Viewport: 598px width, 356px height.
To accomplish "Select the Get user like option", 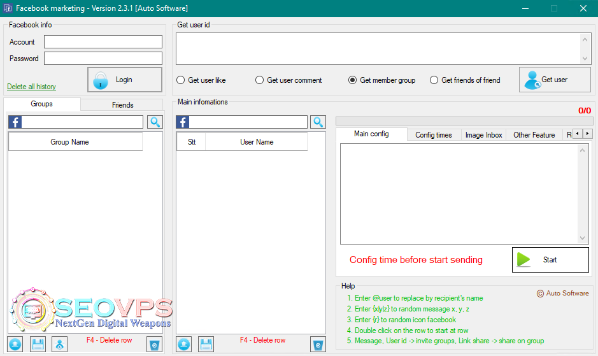I will pyautogui.click(x=201, y=80).
